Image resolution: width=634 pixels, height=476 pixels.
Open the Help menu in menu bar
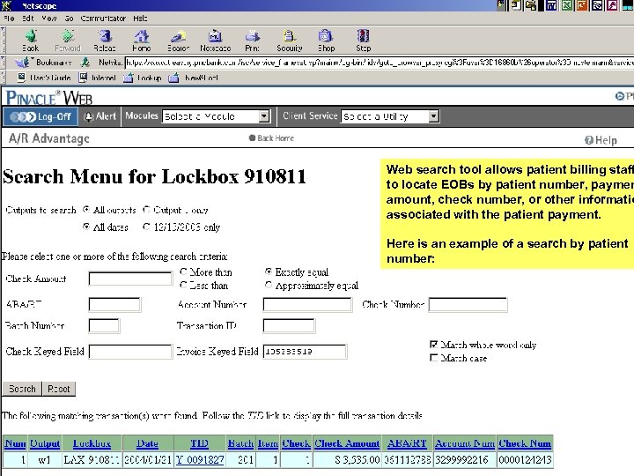(x=140, y=19)
